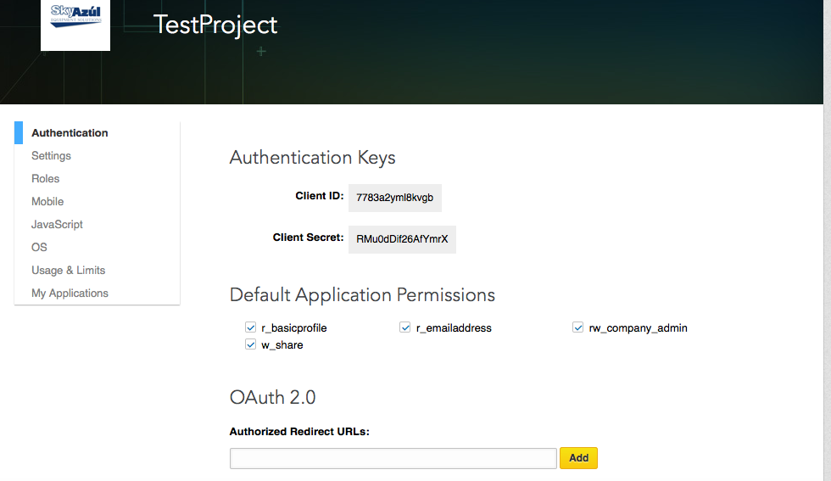831x481 pixels.
Task: Disable the rw_company_admin permission
Action: [578, 327]
